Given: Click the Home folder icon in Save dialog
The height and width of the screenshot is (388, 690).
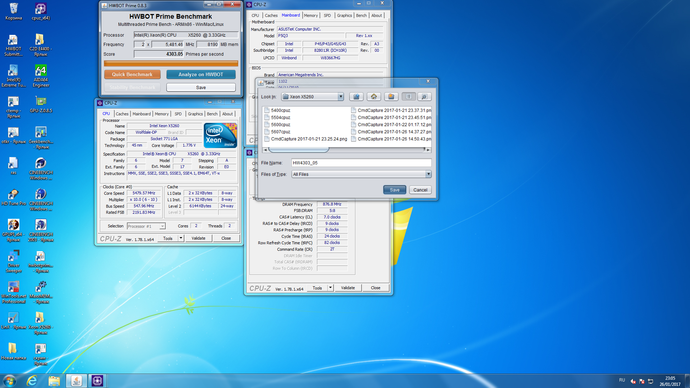Looking at the screenshot, I should coord(374,97).
